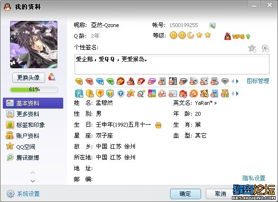Click the name value 孟穆然
The image size is (278, 202).
point(104,103)
